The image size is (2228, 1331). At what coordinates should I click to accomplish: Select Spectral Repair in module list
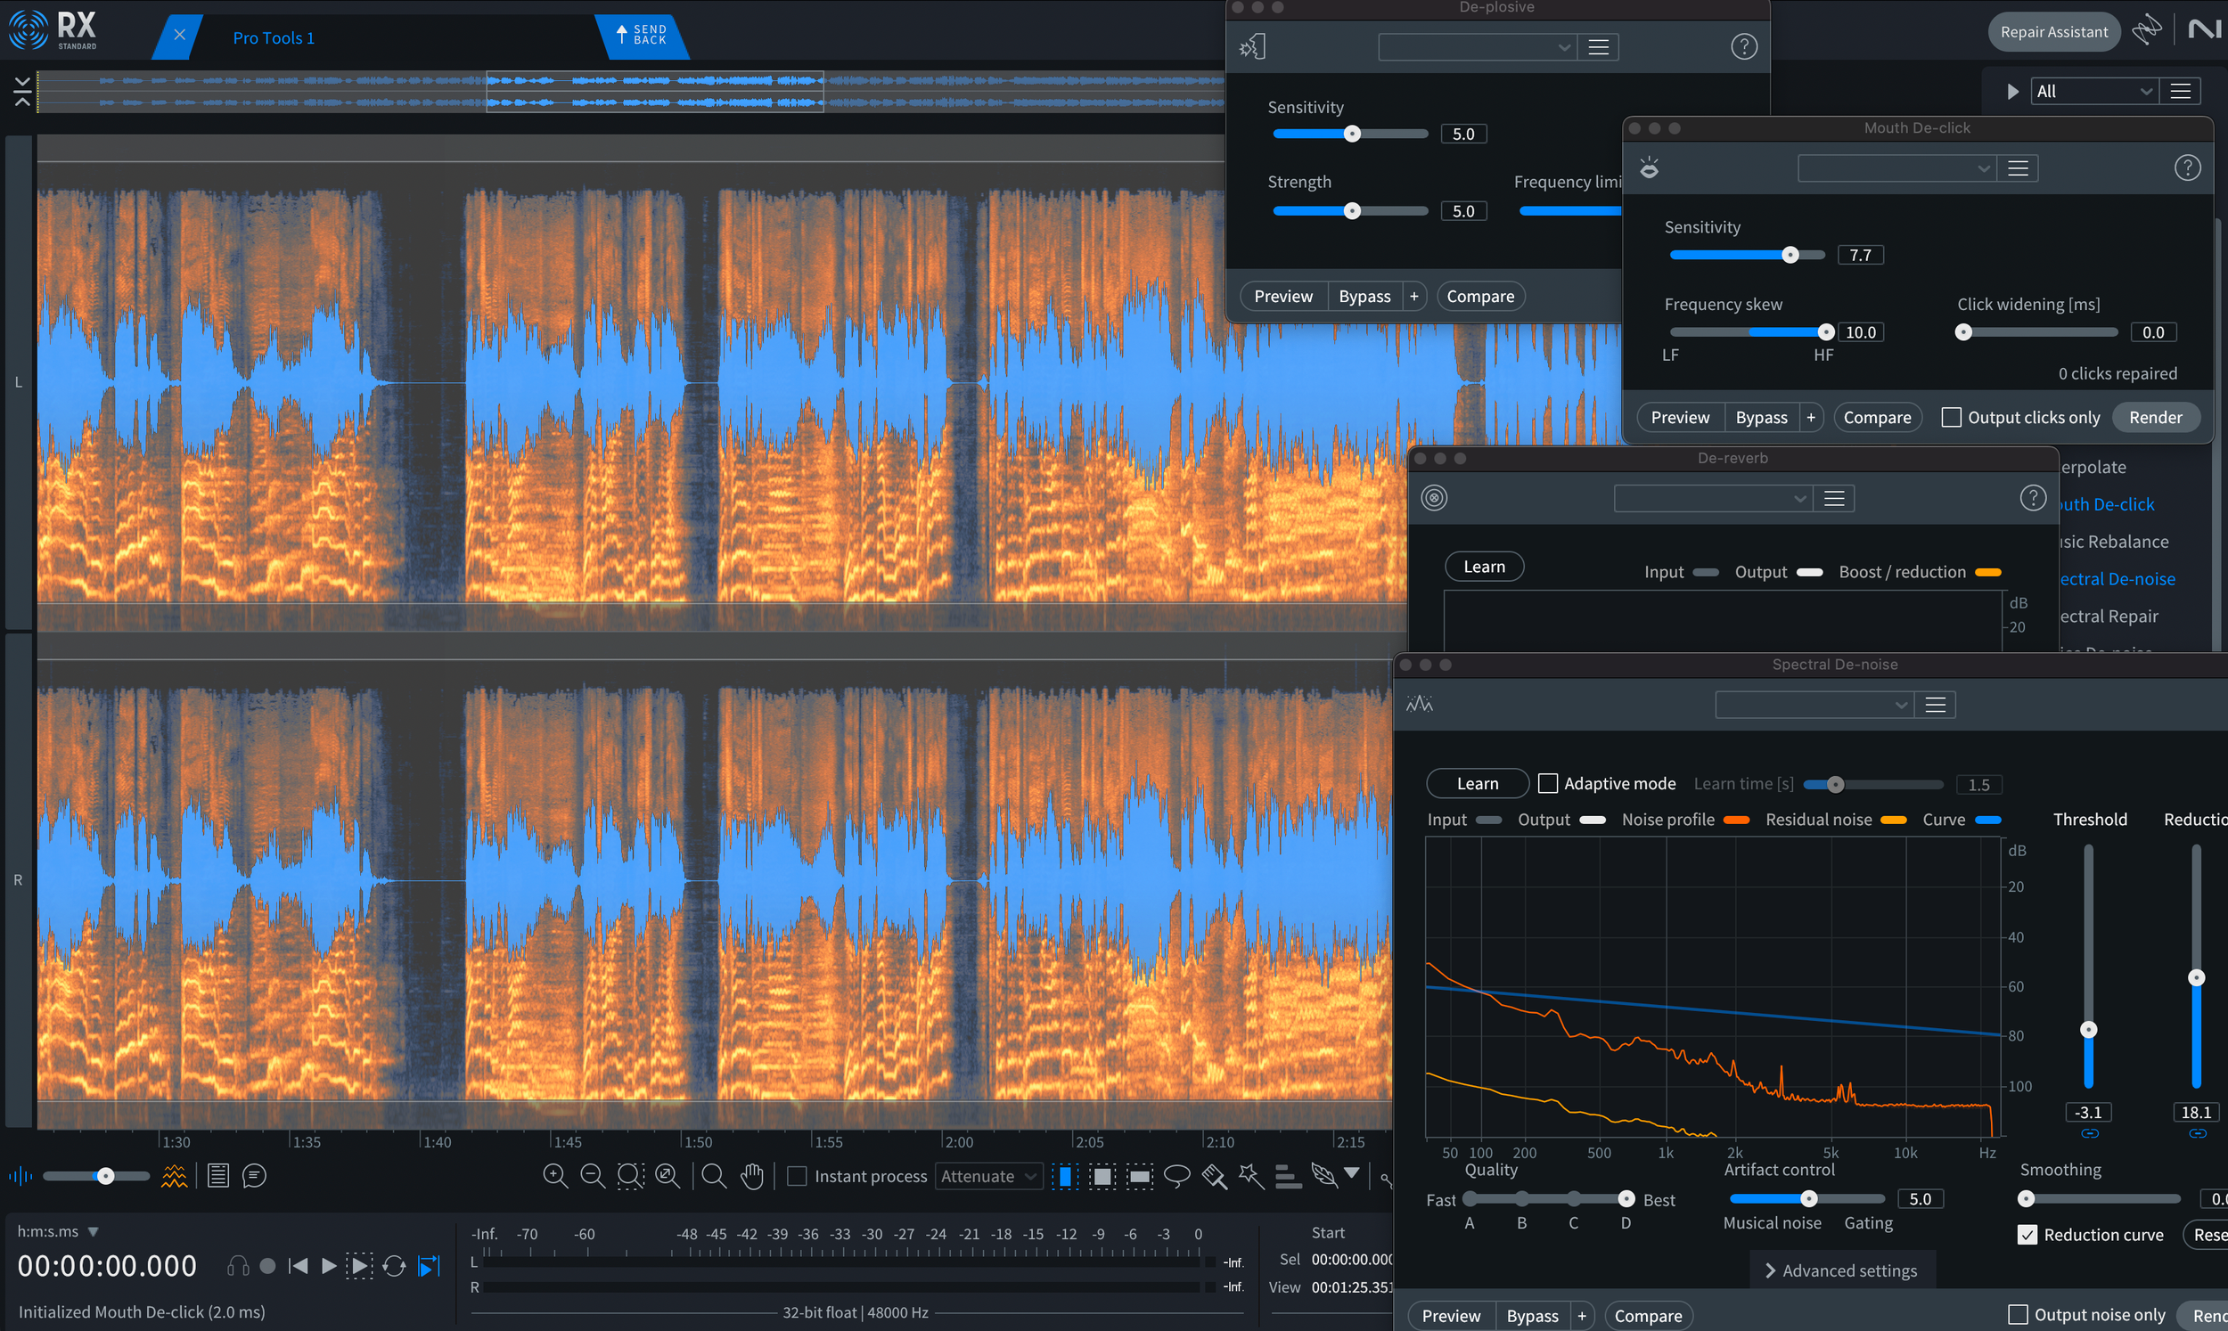2108,617
